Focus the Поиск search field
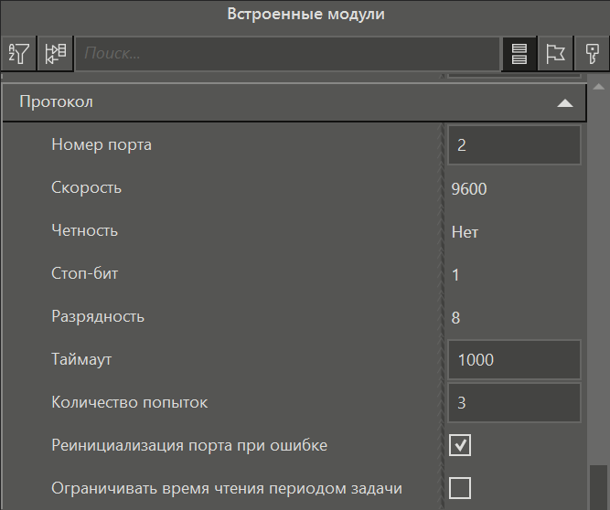 point(287,53)
